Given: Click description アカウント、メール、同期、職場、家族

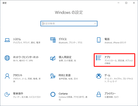Looking at the screenshot, I should (27, 80).
